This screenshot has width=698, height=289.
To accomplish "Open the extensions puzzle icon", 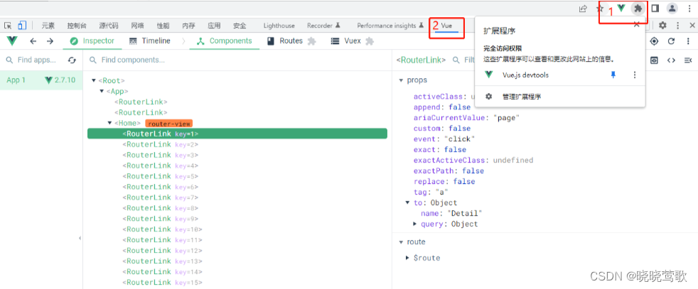I will (638, 8).
